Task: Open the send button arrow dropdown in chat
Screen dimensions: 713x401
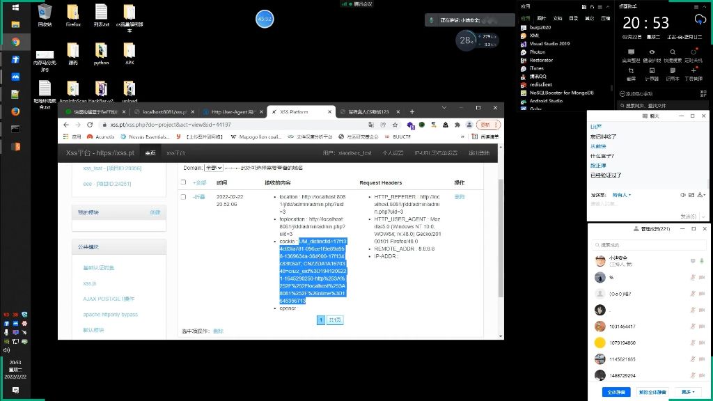Action: point(703,217)
